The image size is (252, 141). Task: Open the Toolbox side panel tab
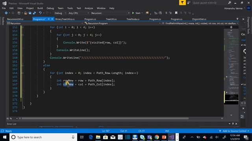(x=3, y=21)
